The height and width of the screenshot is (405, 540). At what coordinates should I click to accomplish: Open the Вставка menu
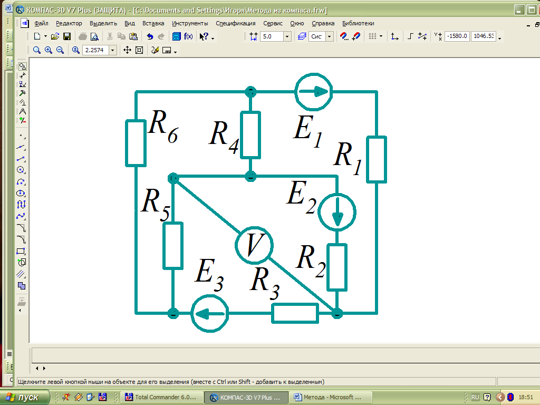pos(153,23)
